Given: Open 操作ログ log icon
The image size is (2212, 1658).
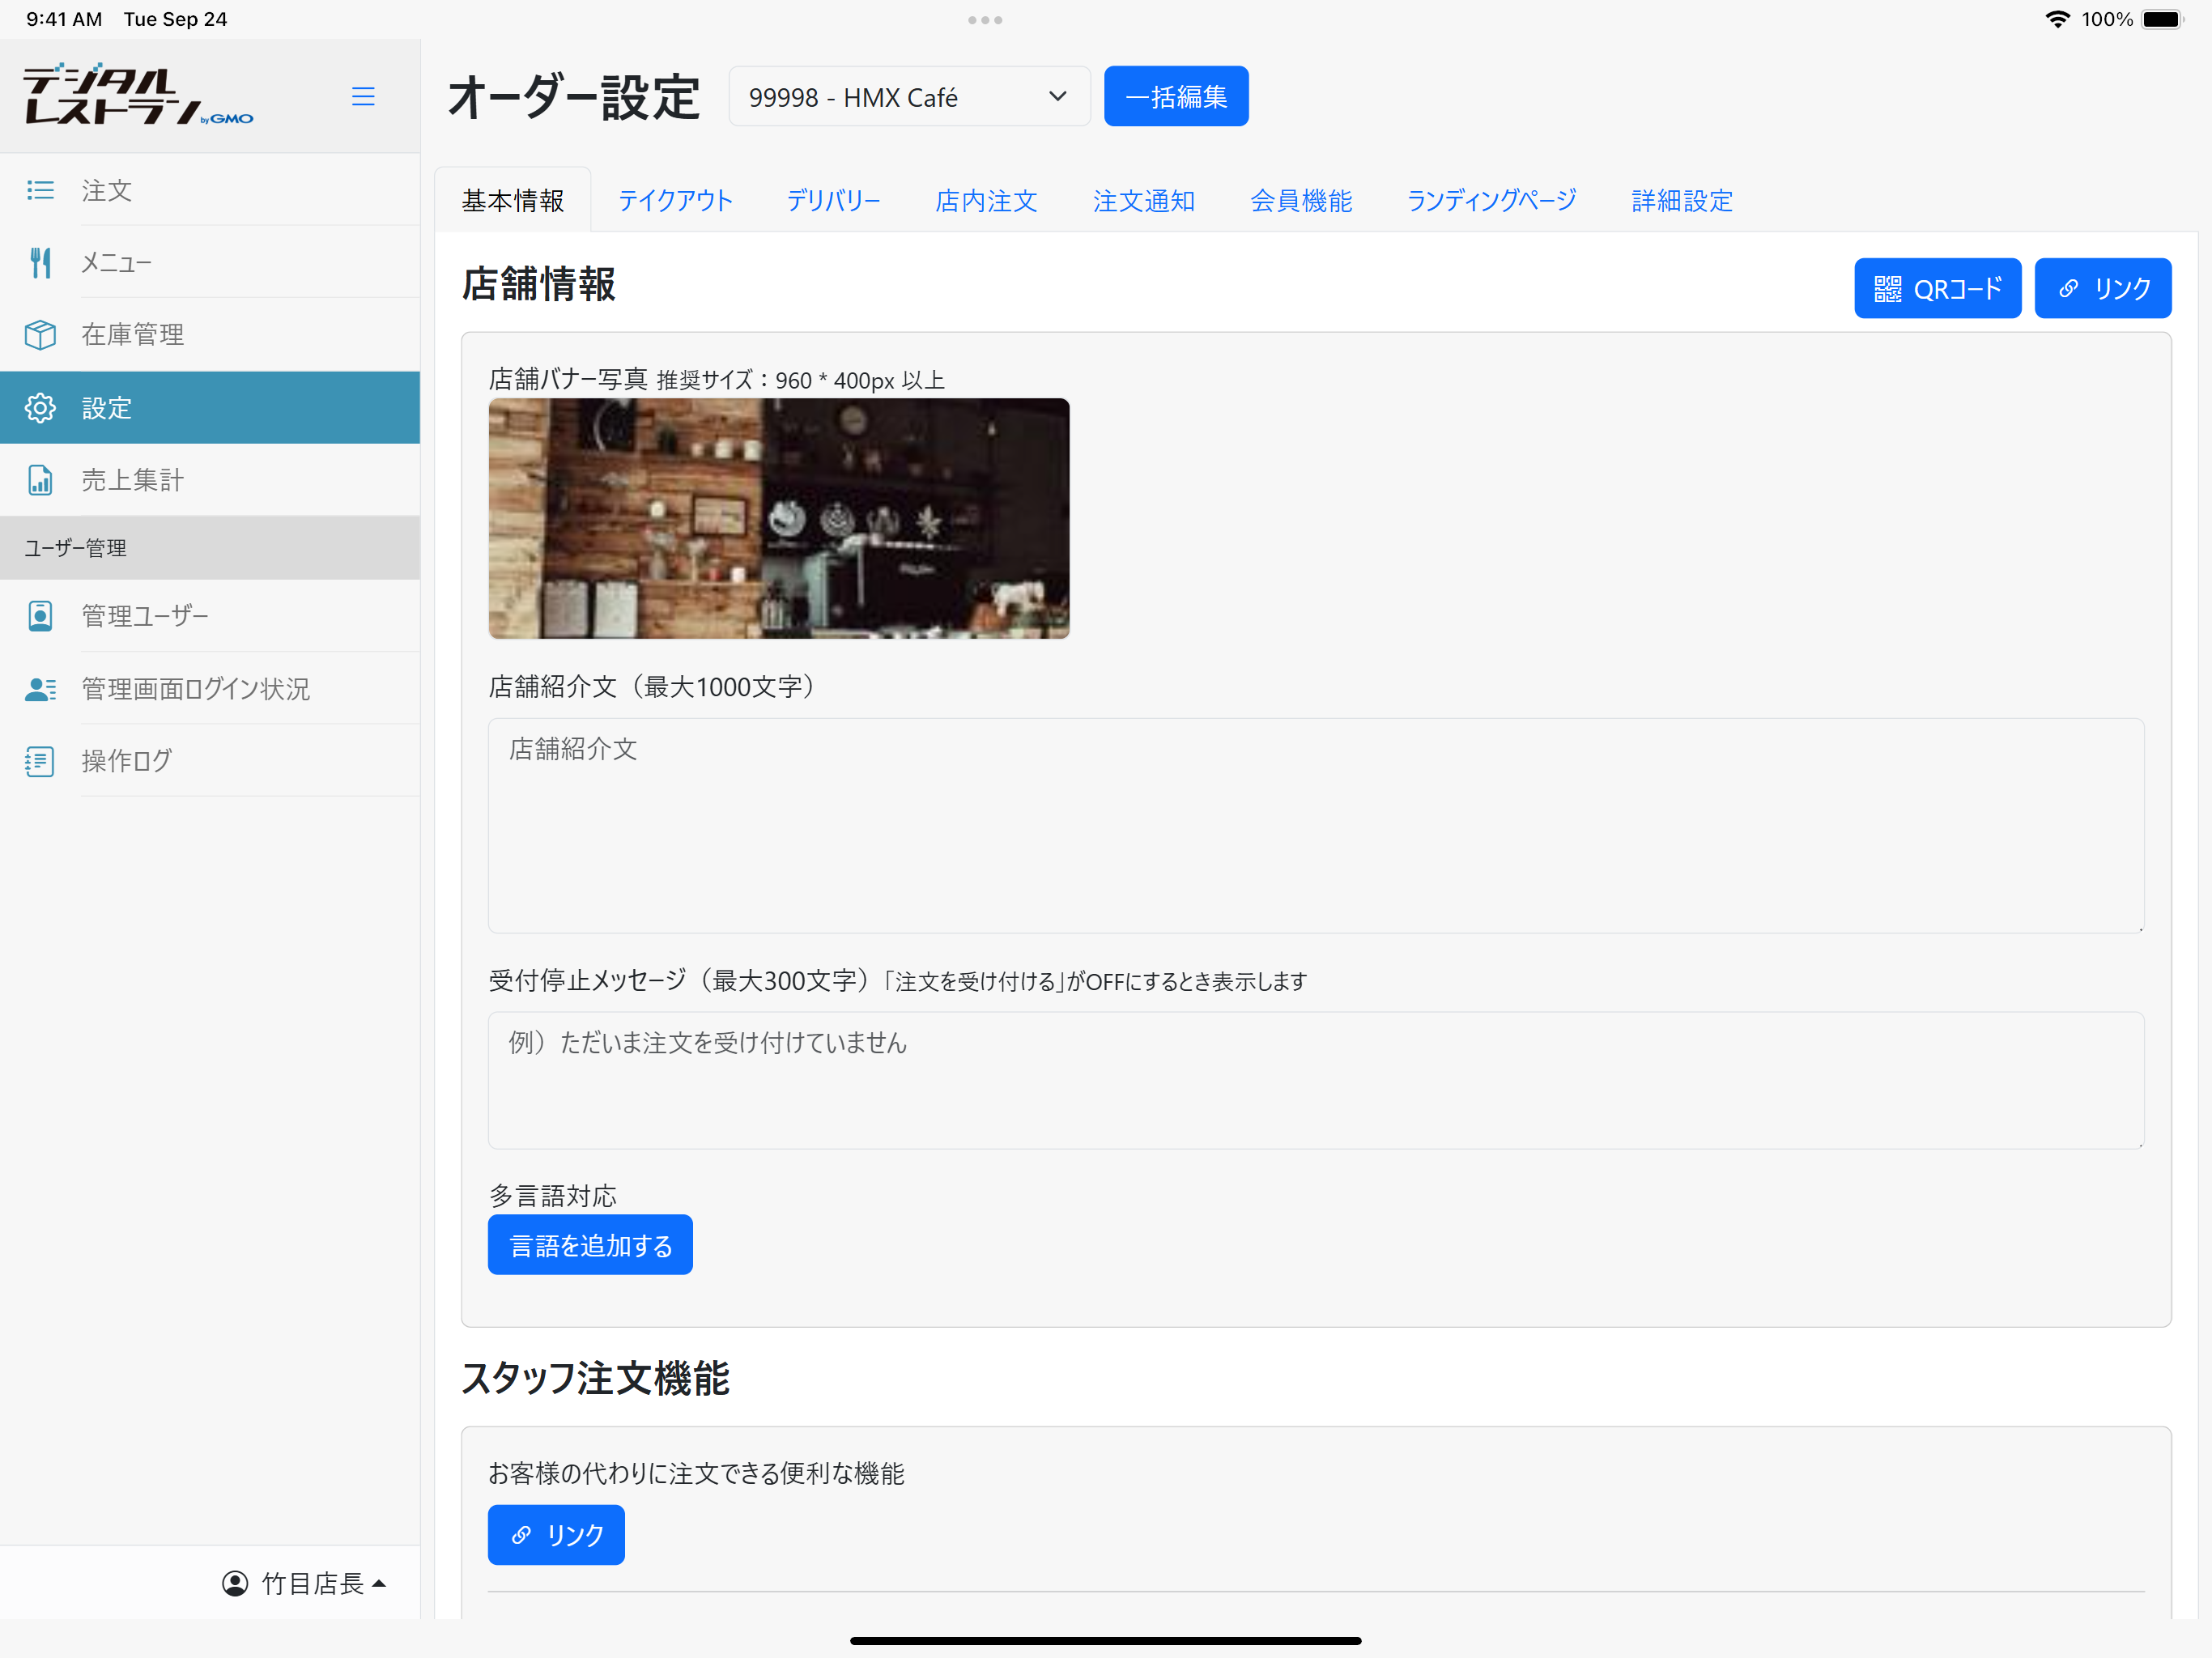Looking at the screenshot, I should [40, 761].
